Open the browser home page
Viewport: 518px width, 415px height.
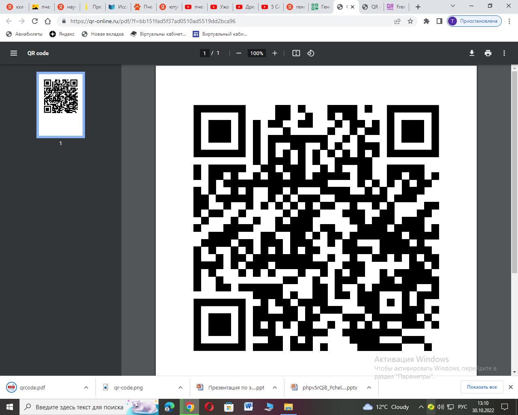click(x=48, y=21)
